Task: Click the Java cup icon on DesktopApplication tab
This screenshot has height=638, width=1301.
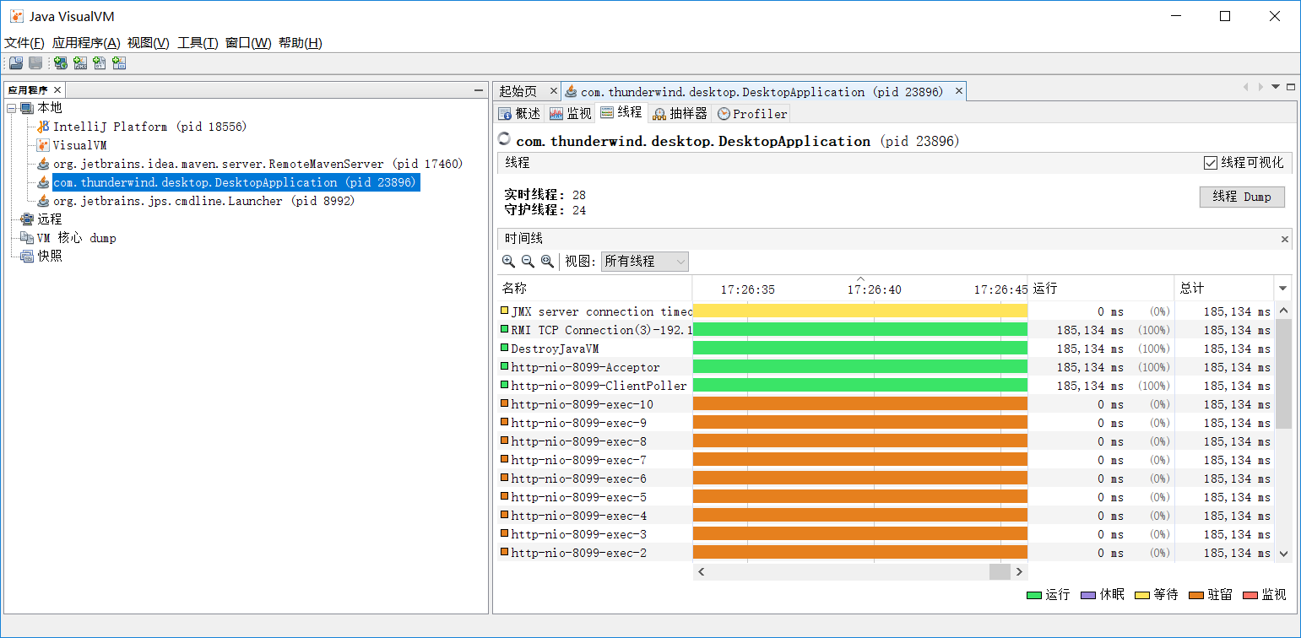Action: click(572, 91)
